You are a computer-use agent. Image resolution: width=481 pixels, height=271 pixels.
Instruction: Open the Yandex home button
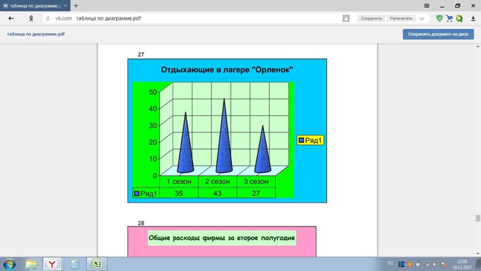(31, 18)
